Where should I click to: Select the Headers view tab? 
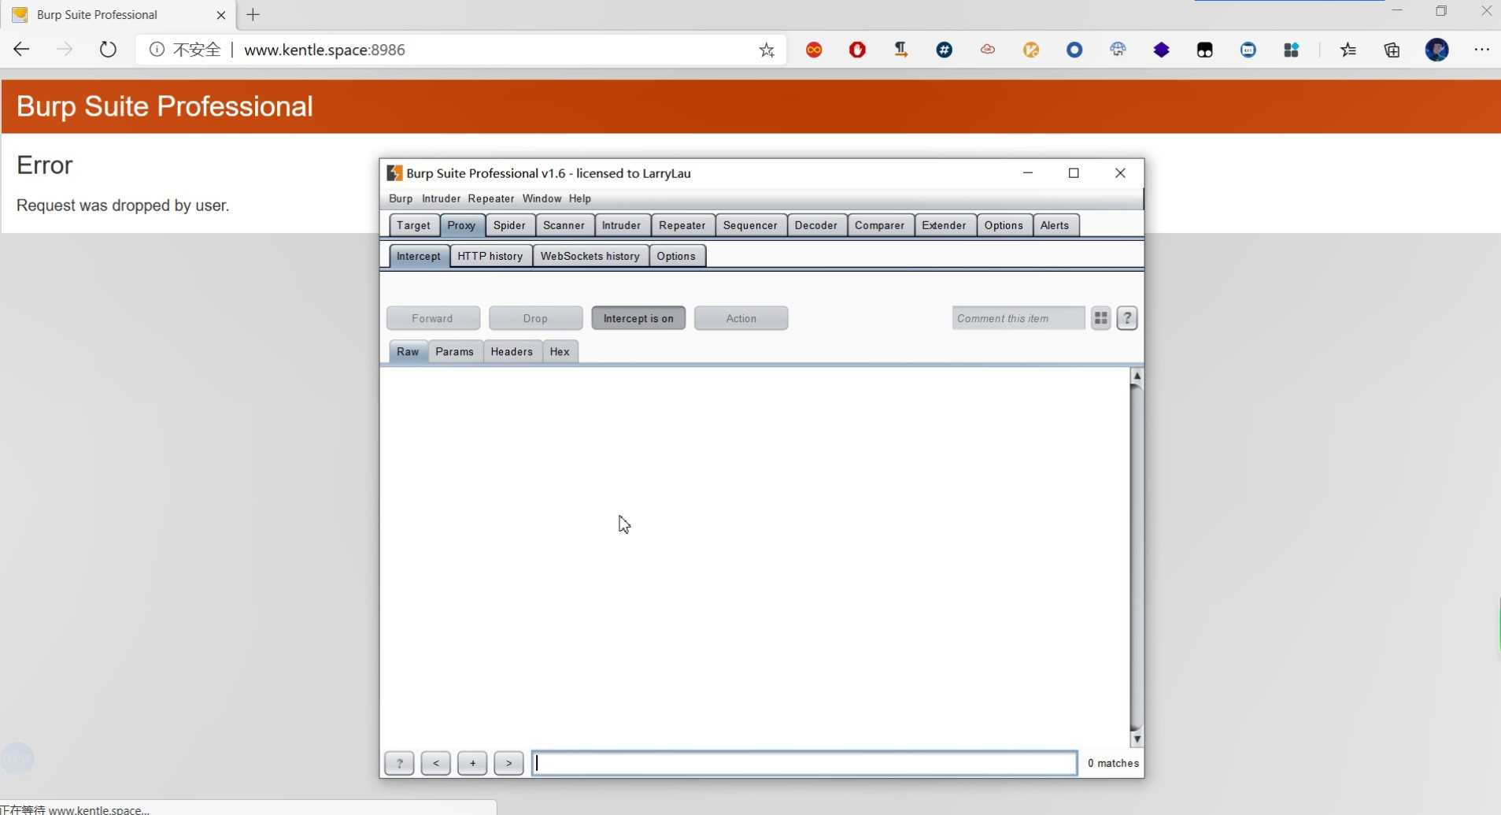512,351
